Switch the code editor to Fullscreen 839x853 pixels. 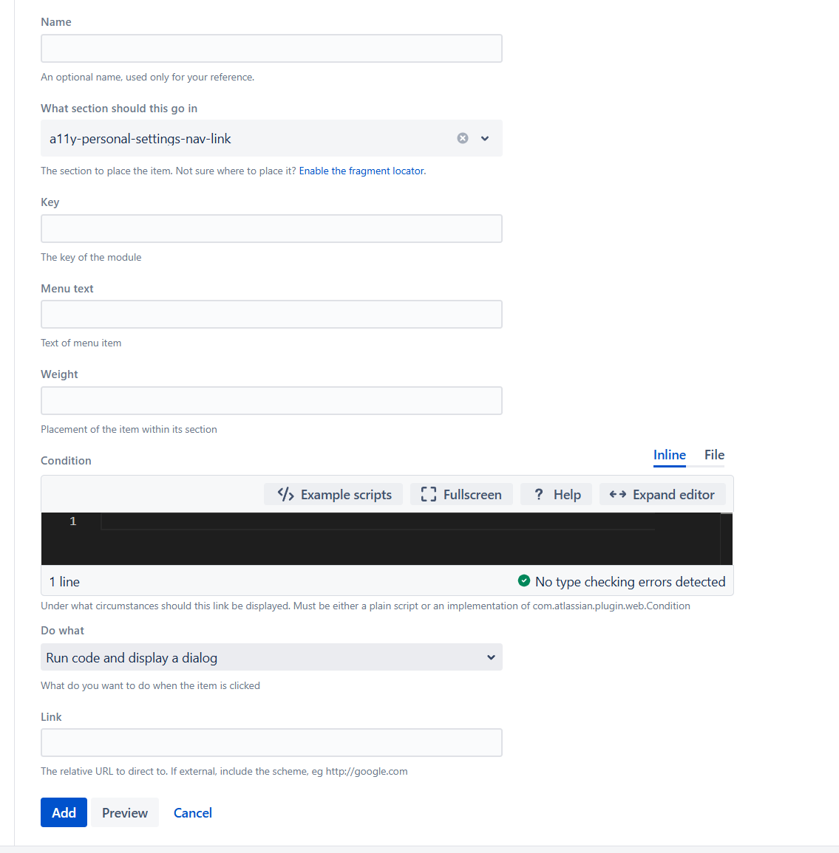461,495
